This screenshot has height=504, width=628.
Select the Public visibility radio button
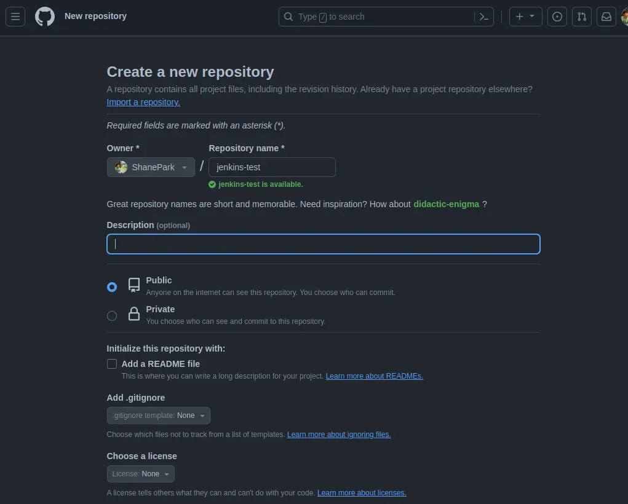pyautogui.click(x=112, y=287)
